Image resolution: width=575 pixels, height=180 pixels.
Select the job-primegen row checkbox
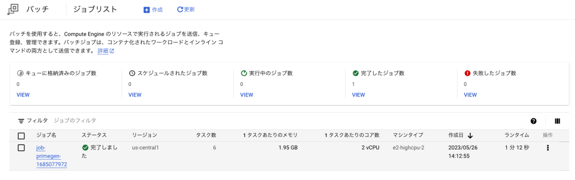tap(21, 148)
